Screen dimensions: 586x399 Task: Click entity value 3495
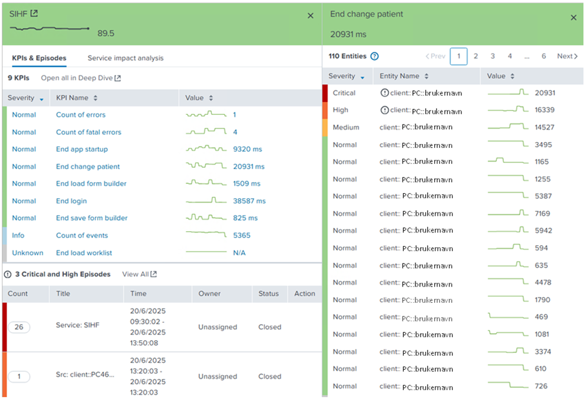tap(543, 145)
